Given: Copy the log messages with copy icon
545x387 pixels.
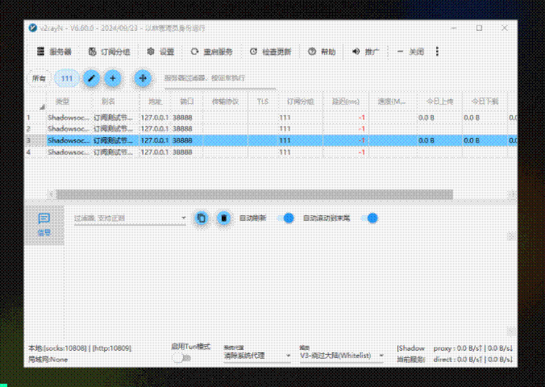Looking at the screenshot, I should (x=202, y=218).
